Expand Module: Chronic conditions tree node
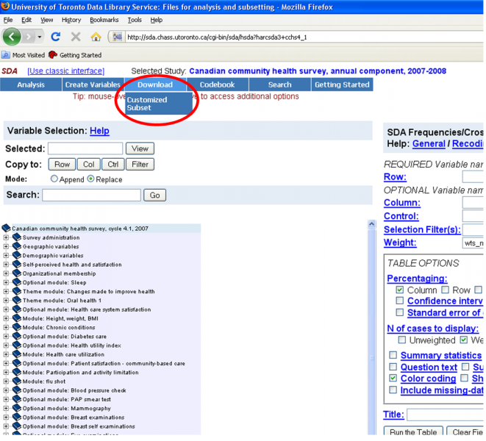Viewport: 486px width, 441px height. coord(7,327)
